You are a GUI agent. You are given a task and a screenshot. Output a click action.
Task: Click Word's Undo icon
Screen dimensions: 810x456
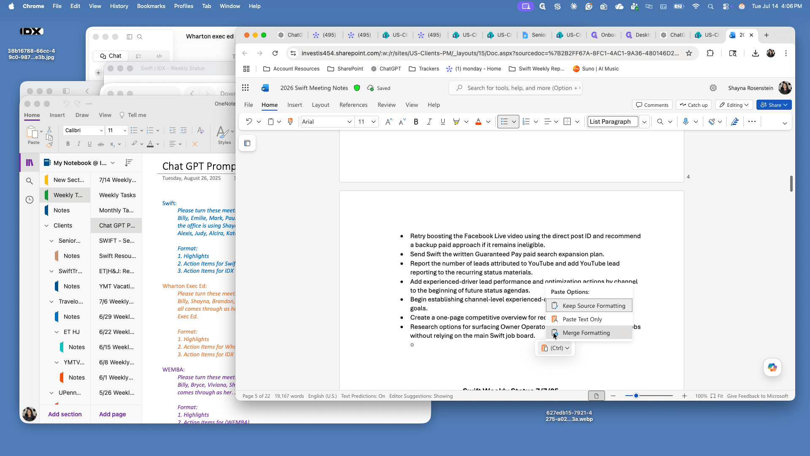(249, 122)
